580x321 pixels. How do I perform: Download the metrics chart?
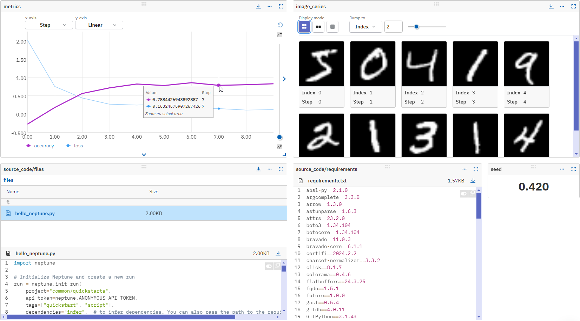point(258,6)
